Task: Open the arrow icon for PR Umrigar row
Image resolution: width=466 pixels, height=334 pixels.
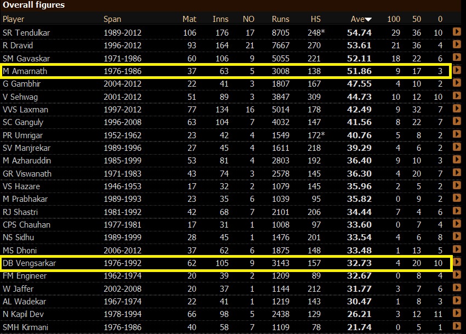Action: (x=457, y=134)
